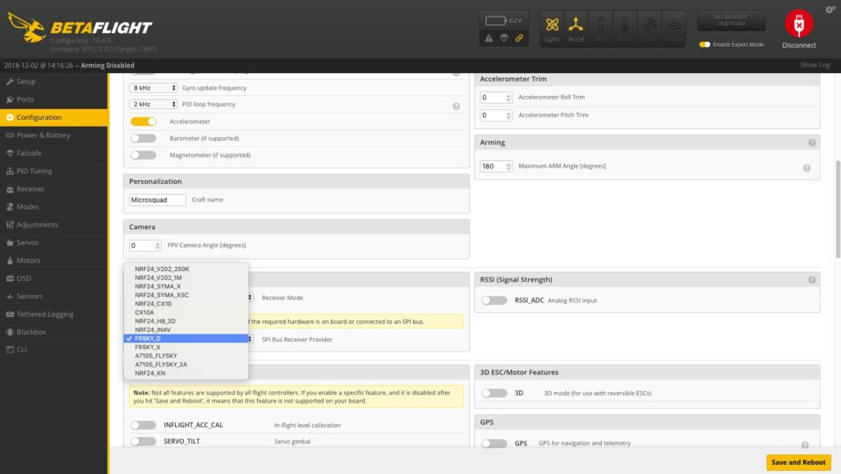Screen dimensions: 841x474
Task: Toggle Enable Expert Mode
Action: pyautogui.click(x=705, y=44)
